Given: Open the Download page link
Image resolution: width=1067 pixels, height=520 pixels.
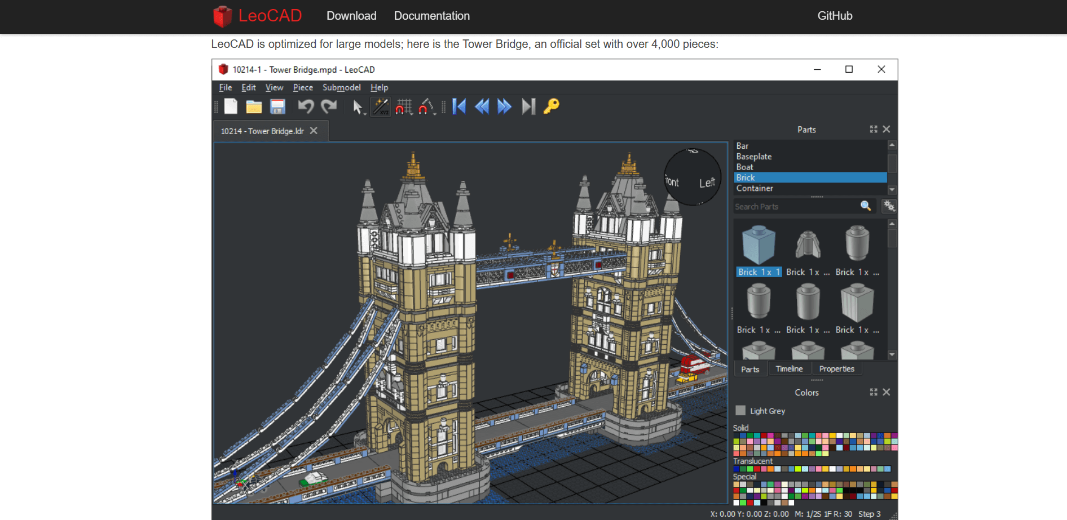Looking at the screenshot, I should click(x=351, y=16).
